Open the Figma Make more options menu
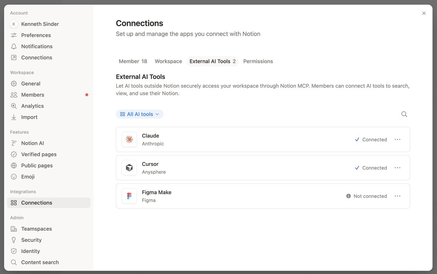Screen dimensions: 437x274 [x=397, y=196]
